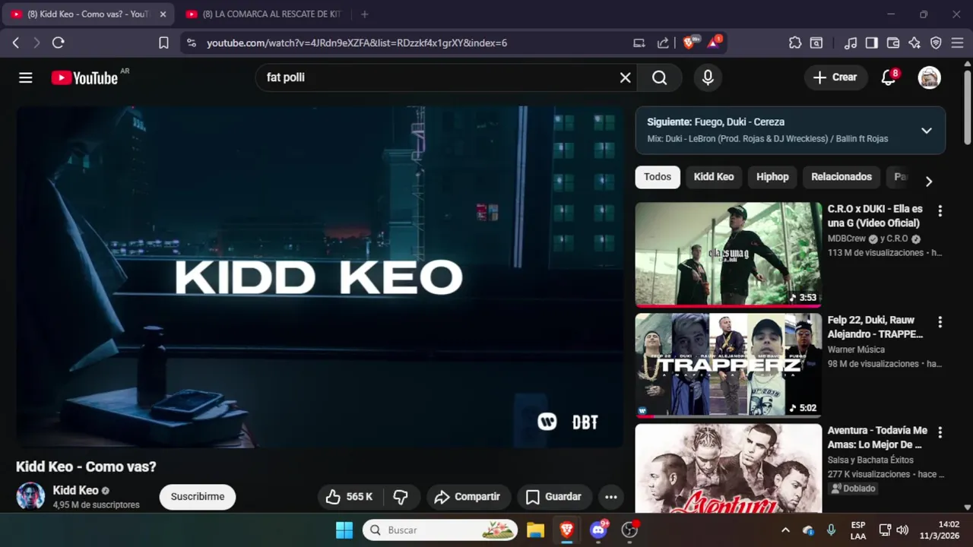The image size is (973, 547).
Task: Open Felp 22, Duki, Rauw Alejandro title
Action: pos(876,327)
